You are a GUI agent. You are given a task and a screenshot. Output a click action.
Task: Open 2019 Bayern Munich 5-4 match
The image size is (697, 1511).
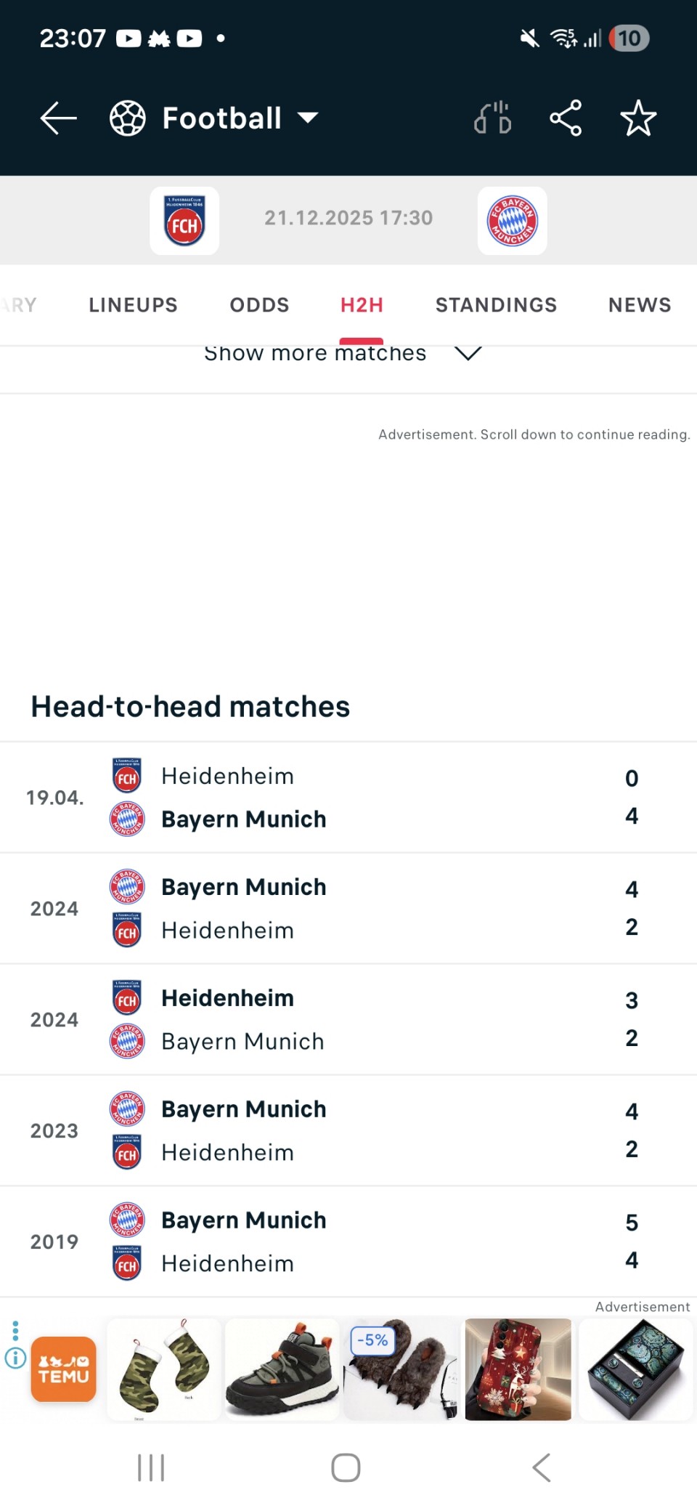tap(348, 1241)
